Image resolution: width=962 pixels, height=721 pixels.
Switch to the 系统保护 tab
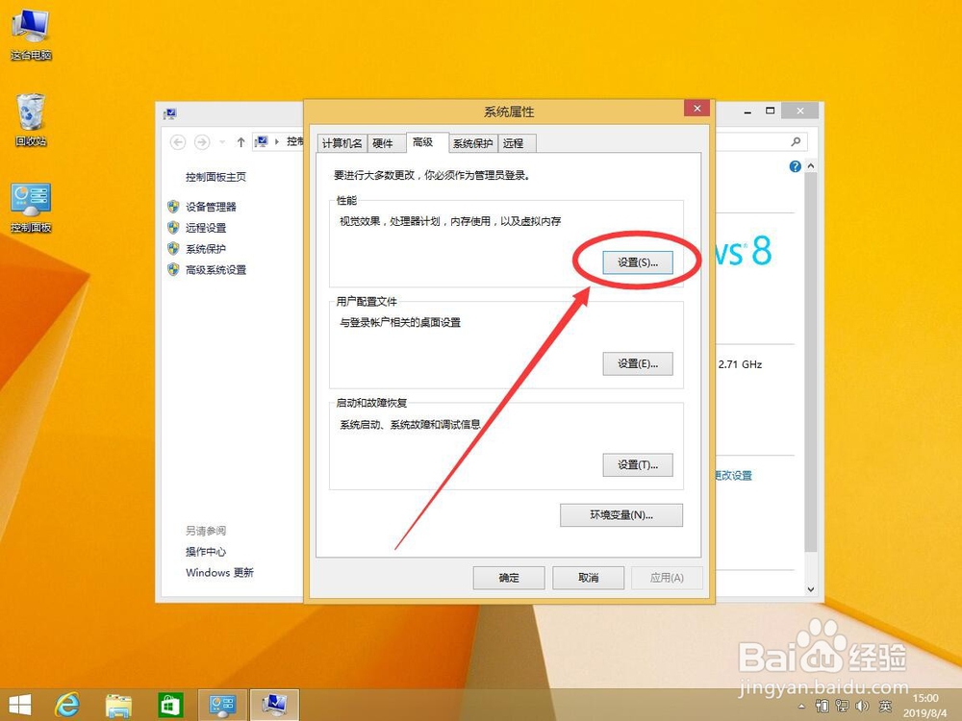pyautogui.click(x=472, y=142)
